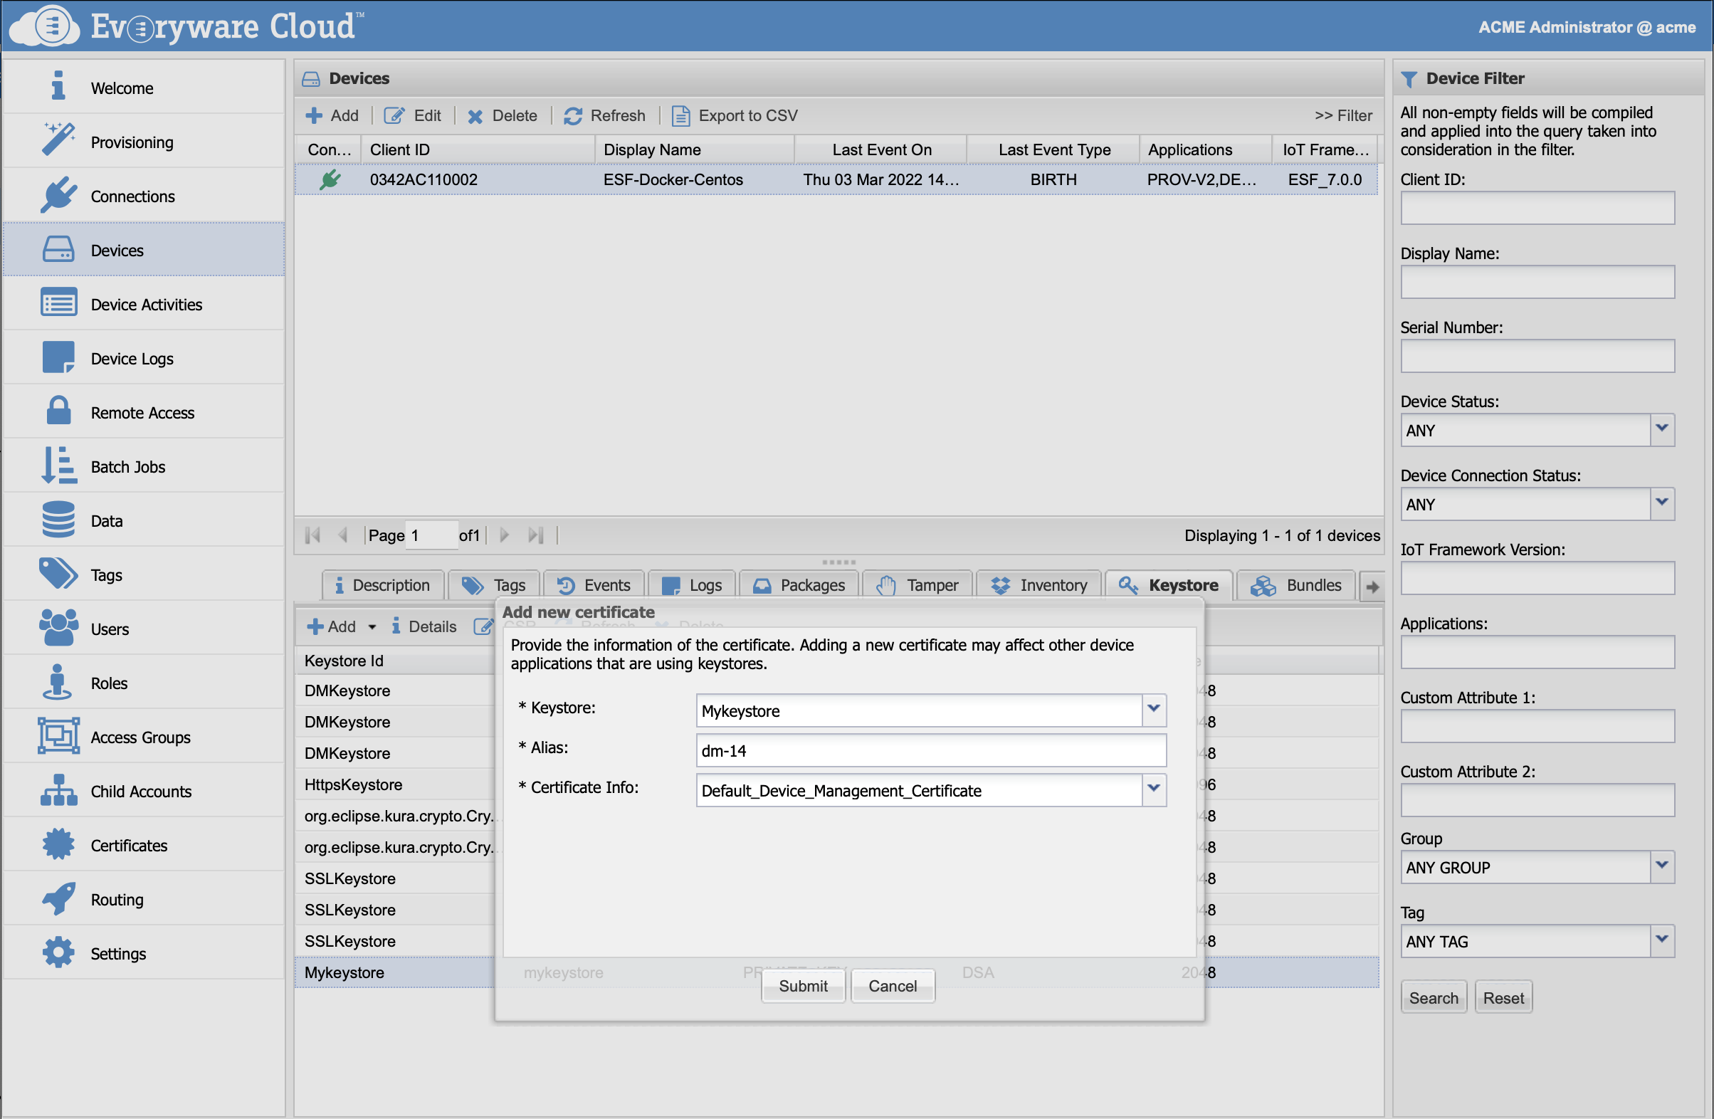Open Access Groups in the sidebar
This screenshot has width=1714, height=1119.
(x=143, y=736)
